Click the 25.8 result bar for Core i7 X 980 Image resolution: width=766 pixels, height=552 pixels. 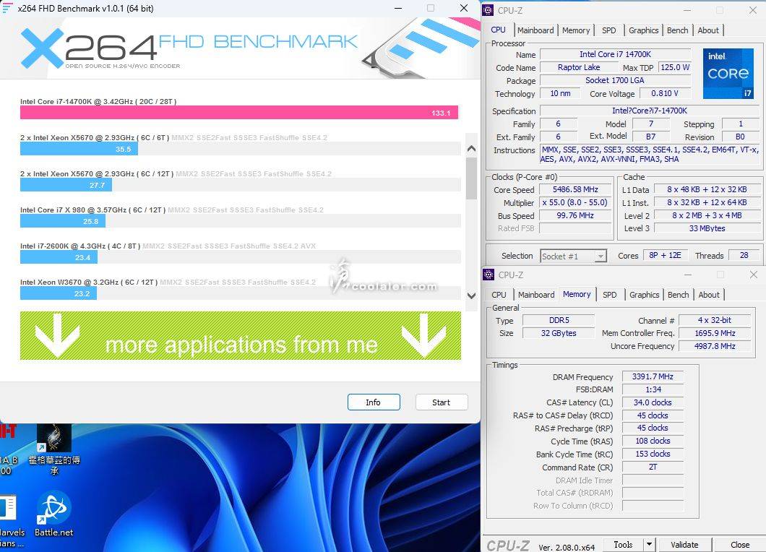(x=63, y=221)
